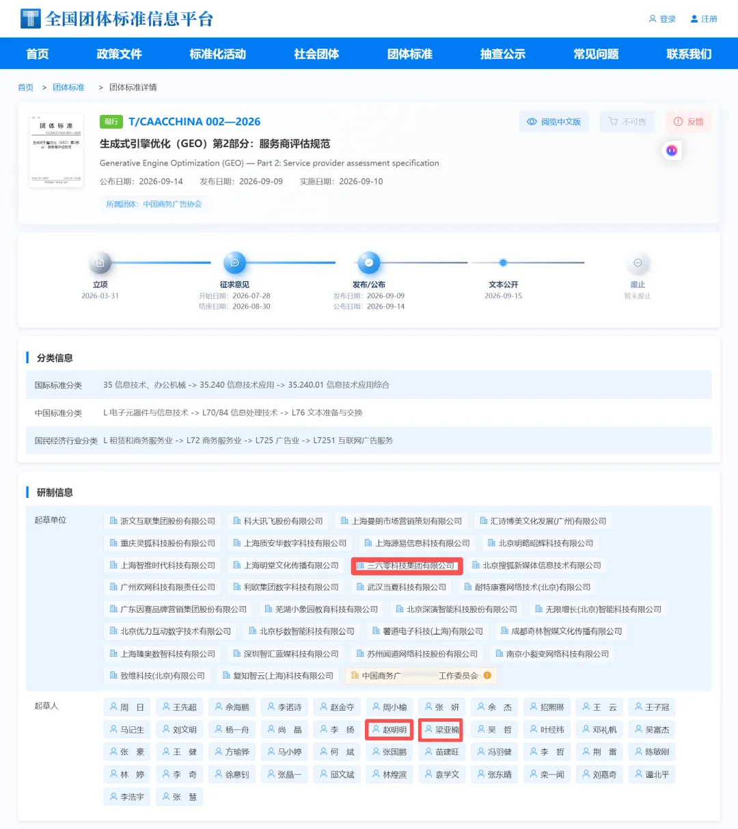Screen dimensions: 738x829
Task: Click the 登录 login link
Action: pos(662,19)
